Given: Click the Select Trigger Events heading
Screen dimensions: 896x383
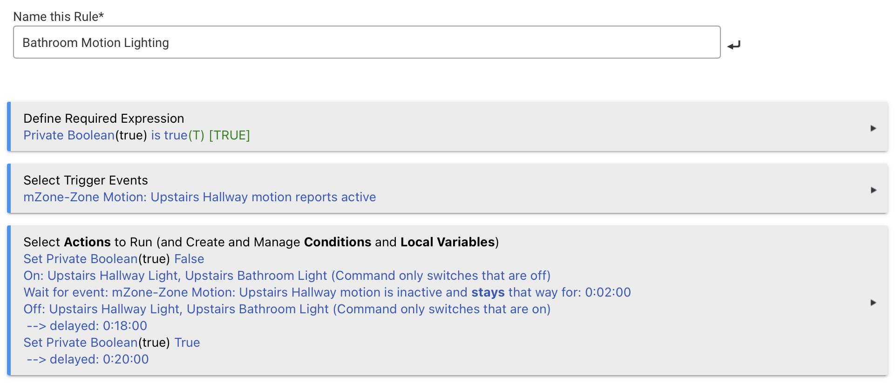Looking at the screenshot, I should [86, 180].
